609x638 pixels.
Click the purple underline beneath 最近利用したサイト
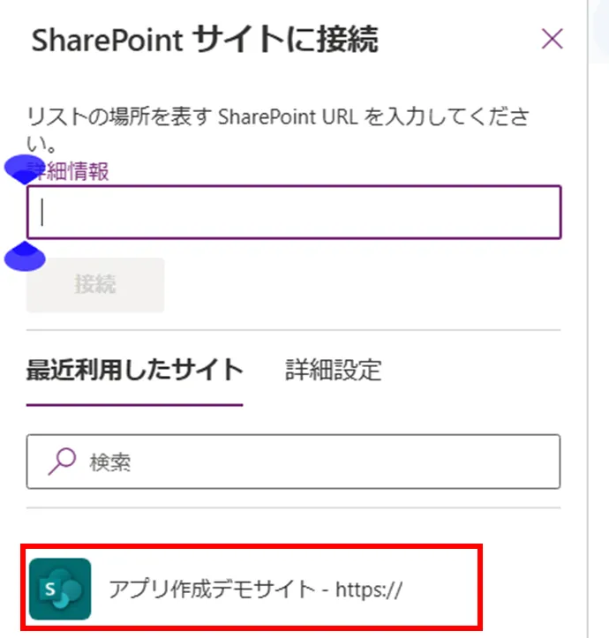pos(134,405)
